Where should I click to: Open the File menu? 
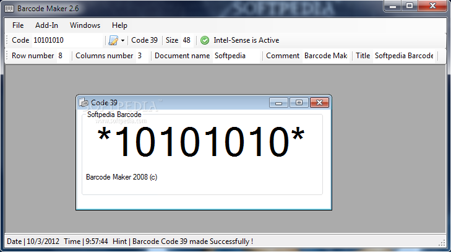point(18,25)
